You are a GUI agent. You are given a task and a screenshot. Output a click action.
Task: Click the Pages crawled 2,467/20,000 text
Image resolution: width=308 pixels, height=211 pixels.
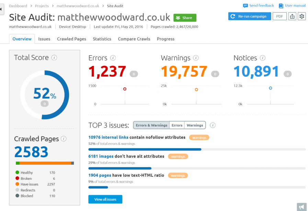[x=174, y=27]
